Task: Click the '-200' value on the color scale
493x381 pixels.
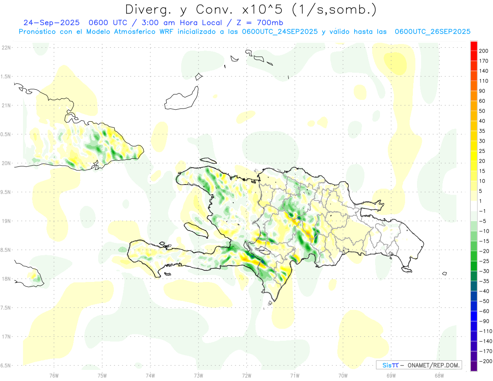Action: coord(485,361)
